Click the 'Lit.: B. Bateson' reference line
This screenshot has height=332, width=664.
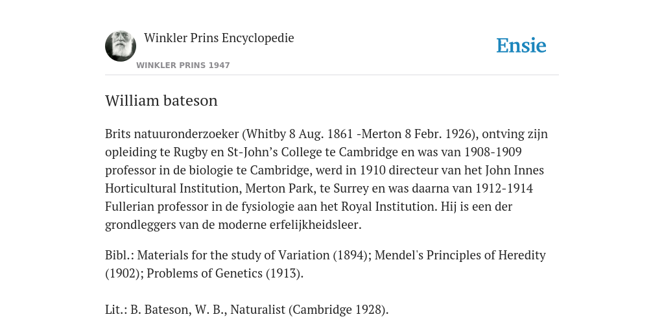pos(247,309)
